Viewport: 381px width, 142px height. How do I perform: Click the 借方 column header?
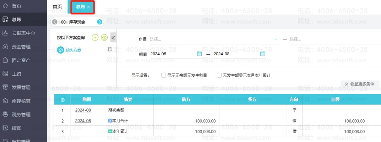point(187,99)
